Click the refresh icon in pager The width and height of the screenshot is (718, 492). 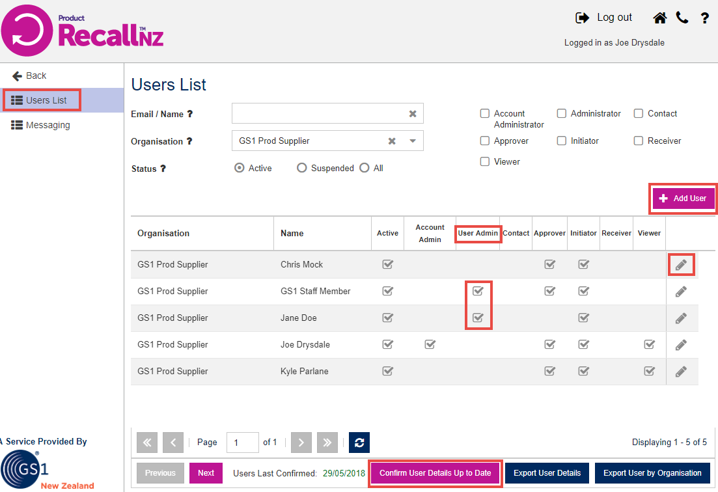click(359, 443)
